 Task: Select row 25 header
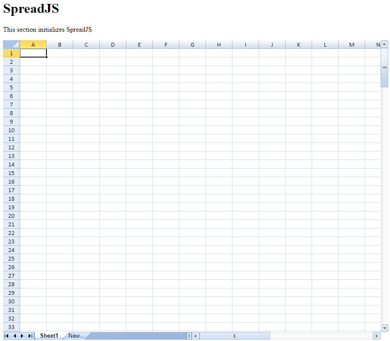(12, 258)
